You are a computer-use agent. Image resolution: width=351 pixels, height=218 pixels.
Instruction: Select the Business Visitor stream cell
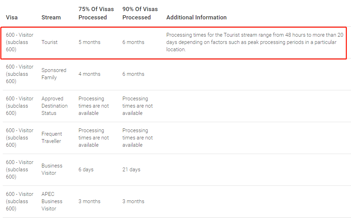tap(52, 169)
